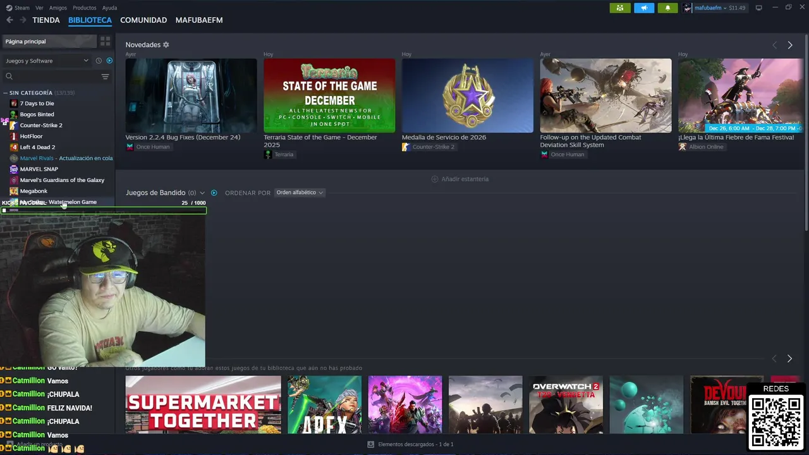This screenshot has height=455, width=809.
Task: Open Elementos descargados status
Action: [x=410, y=444]
